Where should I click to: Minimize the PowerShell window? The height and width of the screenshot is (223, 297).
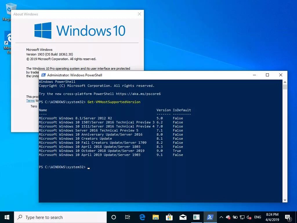pos(254,75)
